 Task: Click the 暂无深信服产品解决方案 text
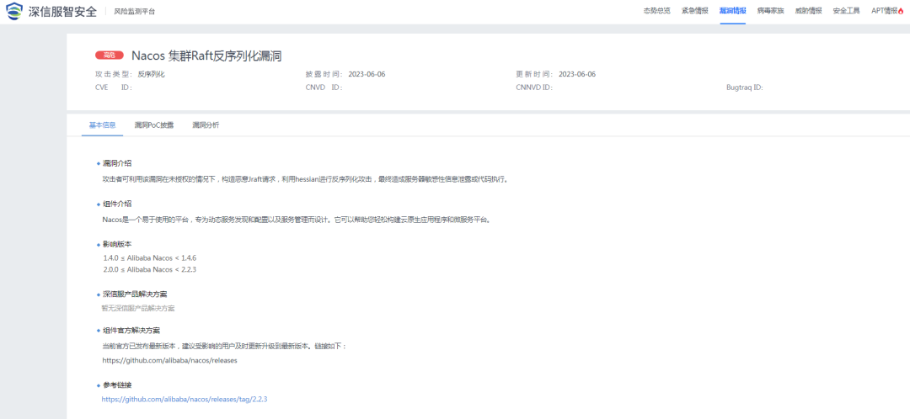coord(138,308)
